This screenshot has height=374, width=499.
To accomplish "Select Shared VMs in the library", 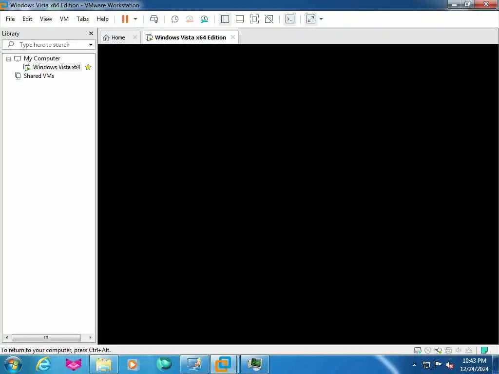I will [39, 76].
